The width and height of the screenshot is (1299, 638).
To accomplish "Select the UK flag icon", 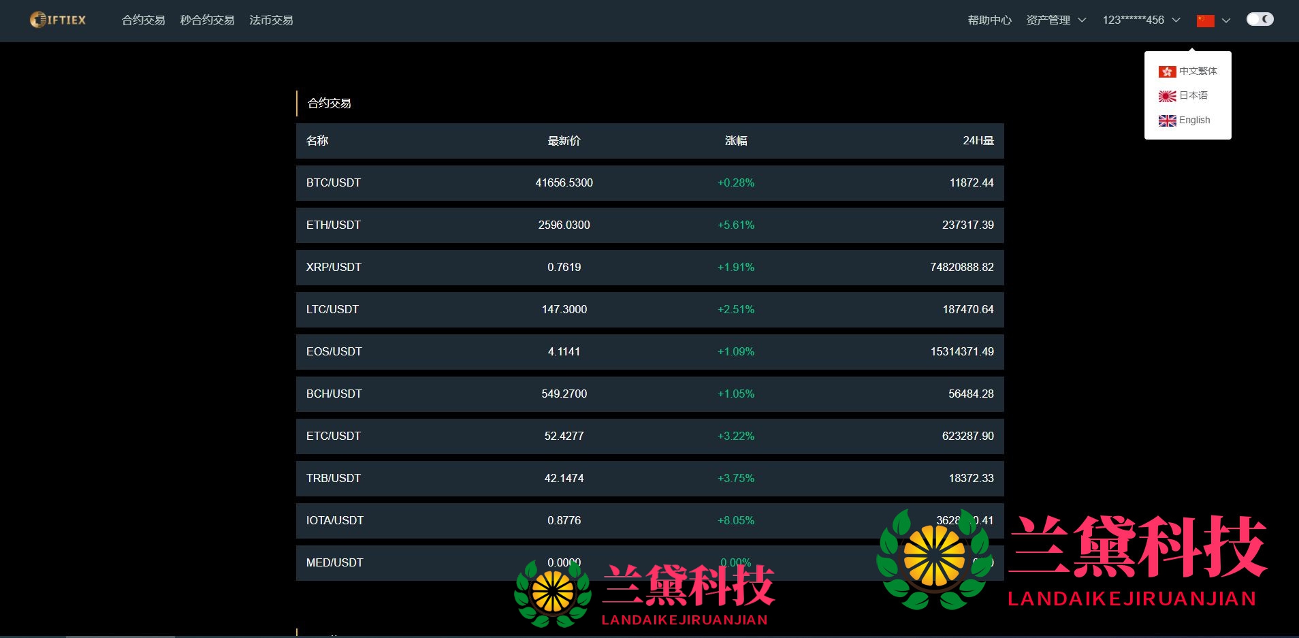I will click(x=1167, y=121).
